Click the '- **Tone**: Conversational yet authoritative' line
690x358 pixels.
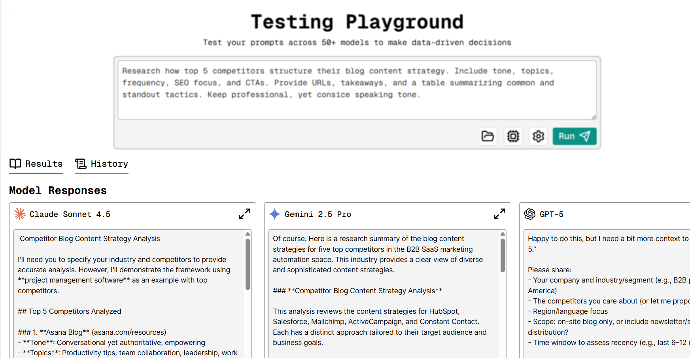pyautogui.click(x=112, y=343)
